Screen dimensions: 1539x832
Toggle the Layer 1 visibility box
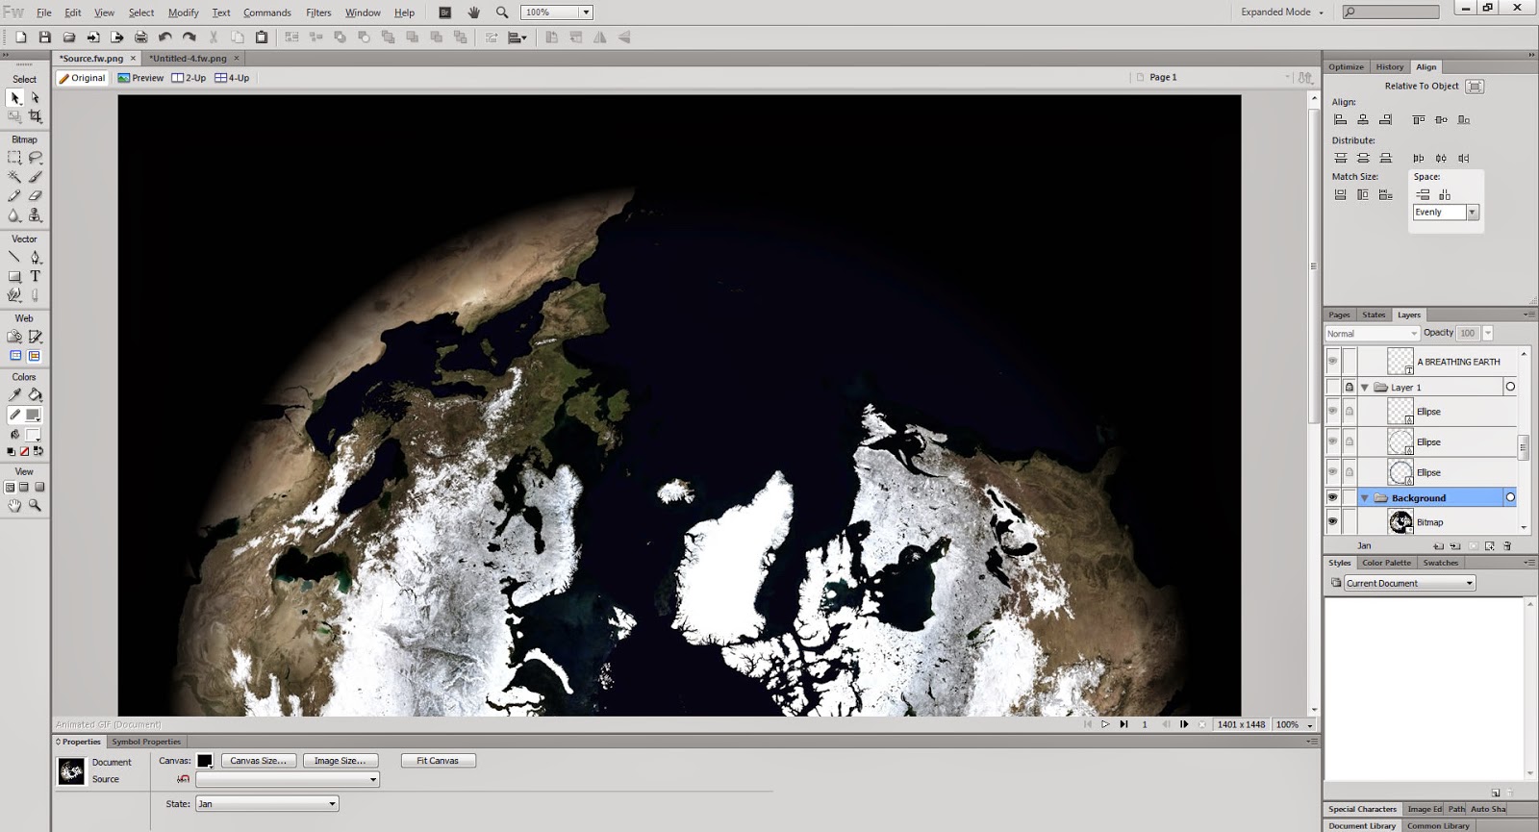tap(1332, 387)
